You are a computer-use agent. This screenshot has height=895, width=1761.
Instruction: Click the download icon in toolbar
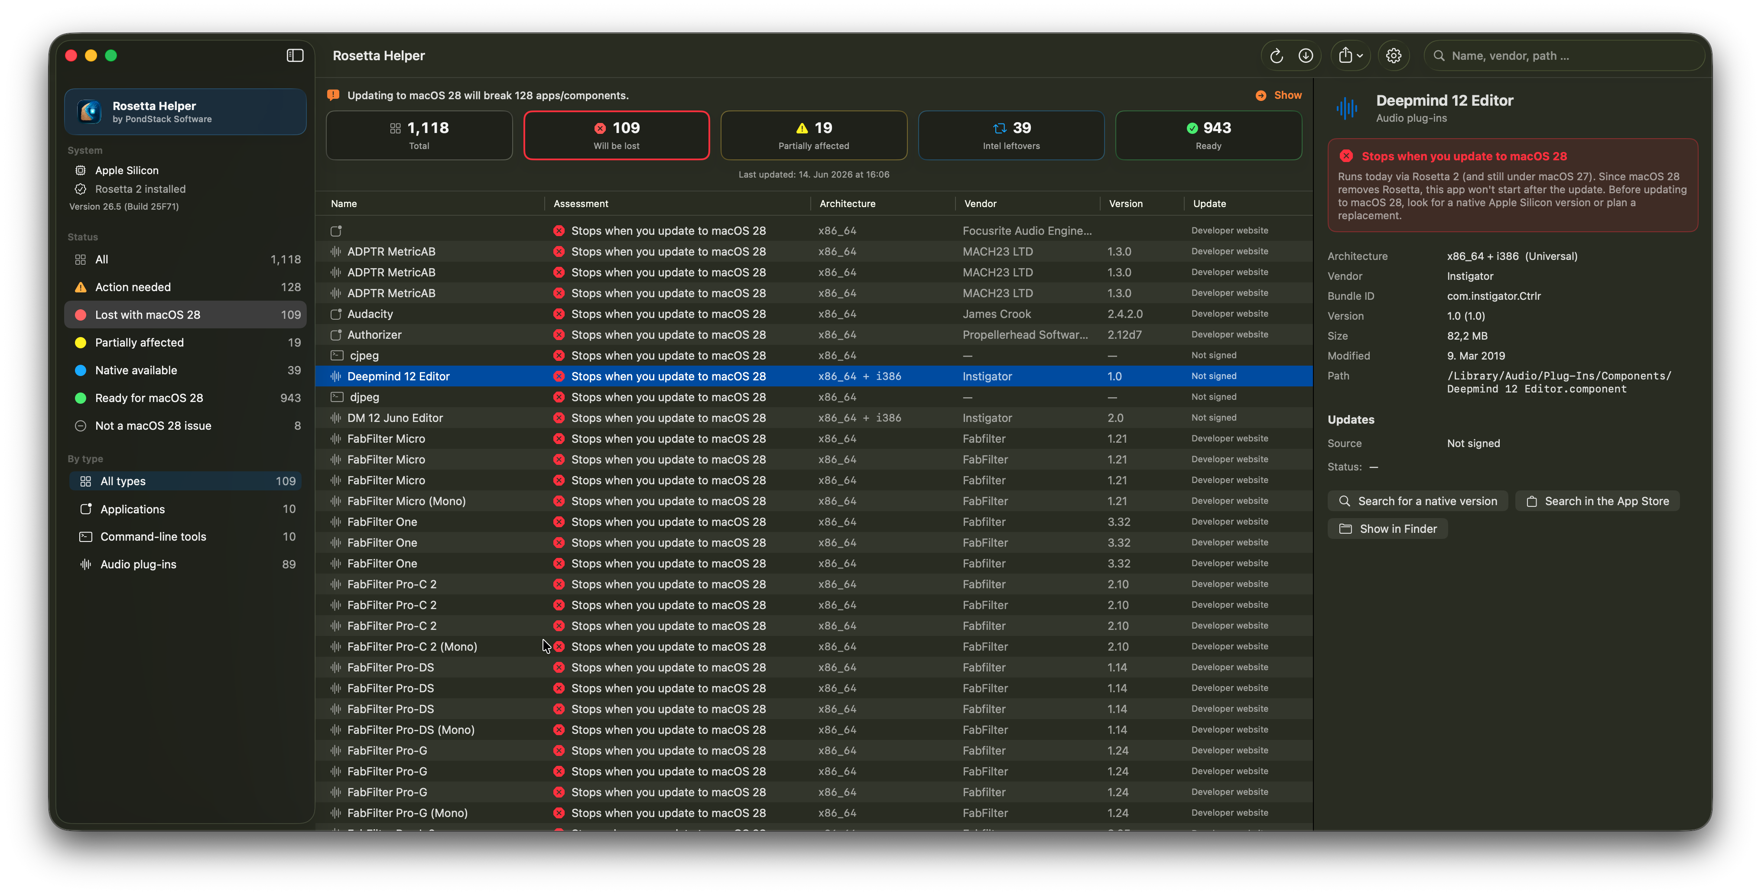pyautogui.click(x=1305, y=56)
